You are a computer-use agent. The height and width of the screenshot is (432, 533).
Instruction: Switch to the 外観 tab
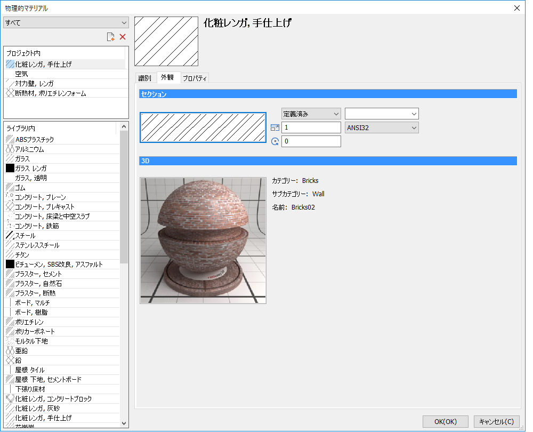(167, 77)
